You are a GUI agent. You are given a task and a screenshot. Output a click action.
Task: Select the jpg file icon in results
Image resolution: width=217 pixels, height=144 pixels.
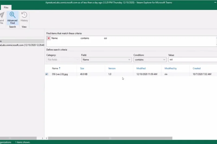[47, 74]
